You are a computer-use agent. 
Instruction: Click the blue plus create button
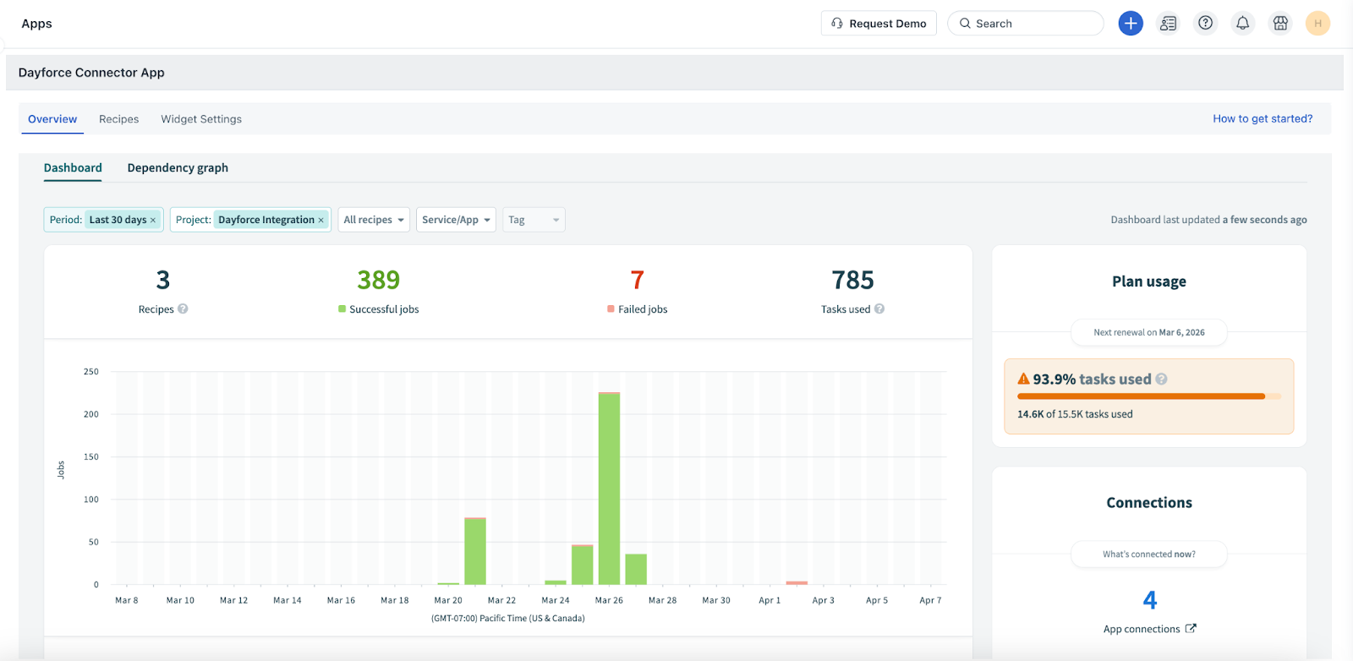[1131, 24]
